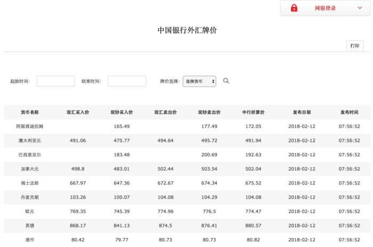The height and width of the screenshot is (247, 373).
Task: Select the 欧元 currency row name
Action: (x=30, y=211)
